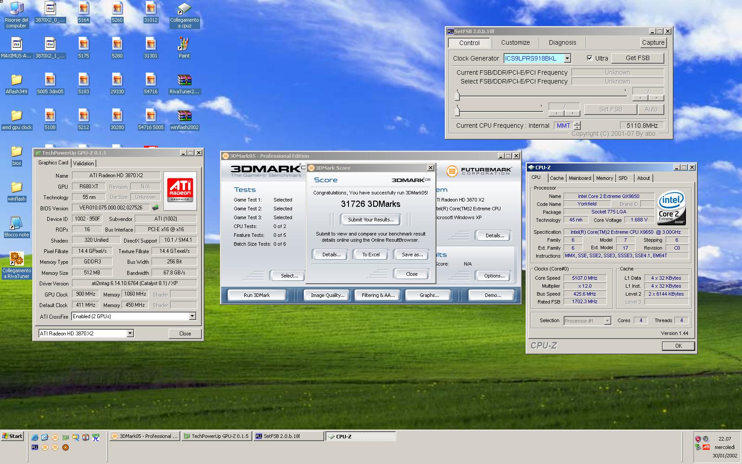Open the 31012 screenshot file icon

pos(151,12)
